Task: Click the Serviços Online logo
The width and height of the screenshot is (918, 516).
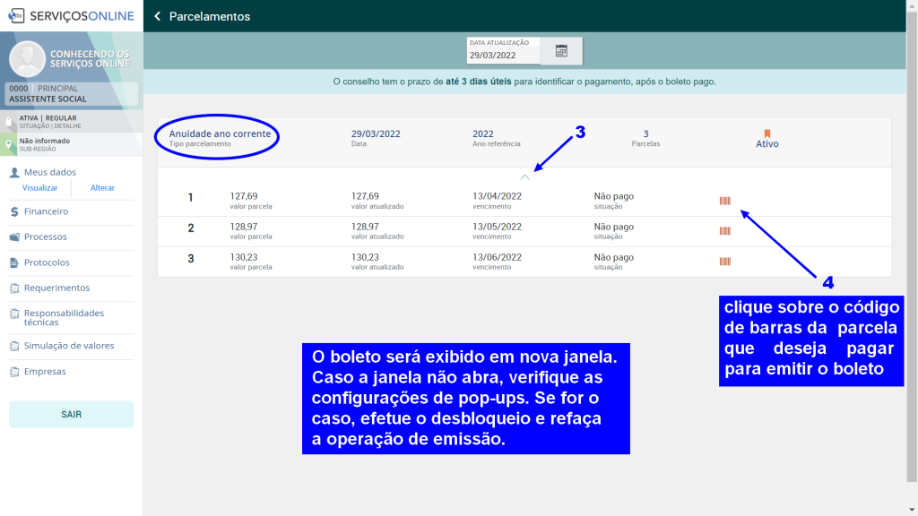Action: click(71, 15)
